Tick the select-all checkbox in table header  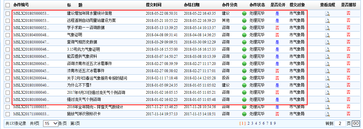7,5
